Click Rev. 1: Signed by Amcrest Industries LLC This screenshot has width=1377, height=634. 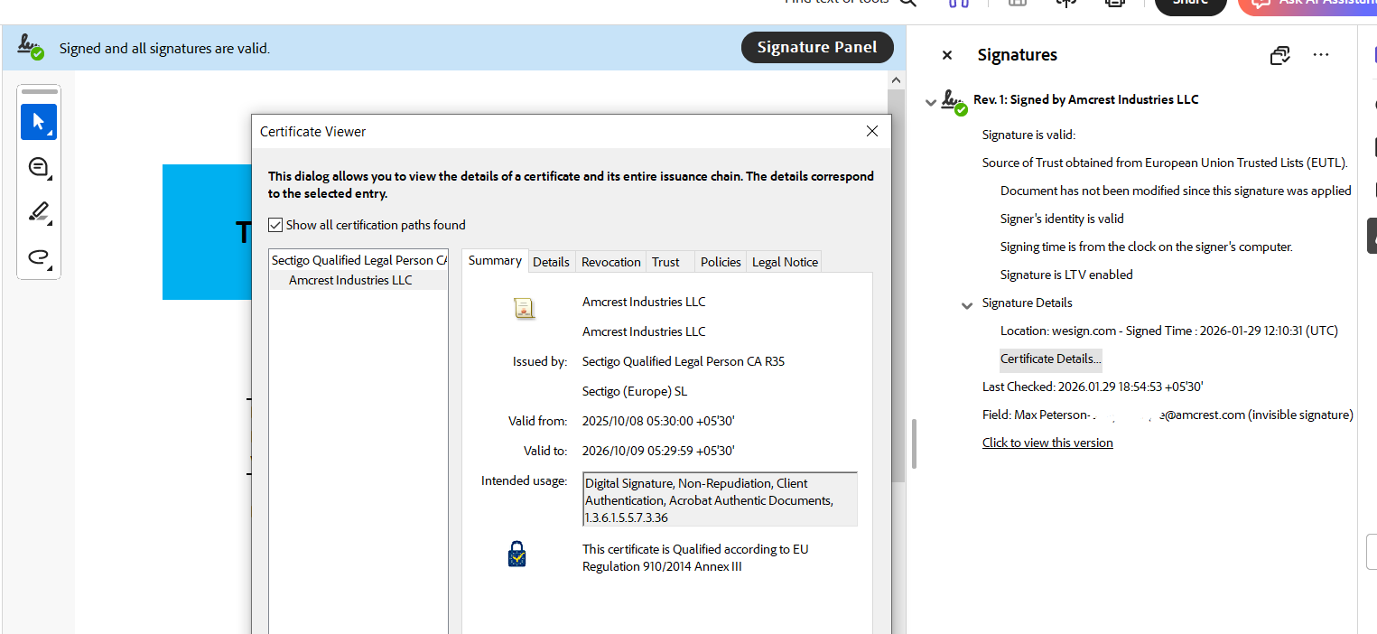pos(1085,99)
